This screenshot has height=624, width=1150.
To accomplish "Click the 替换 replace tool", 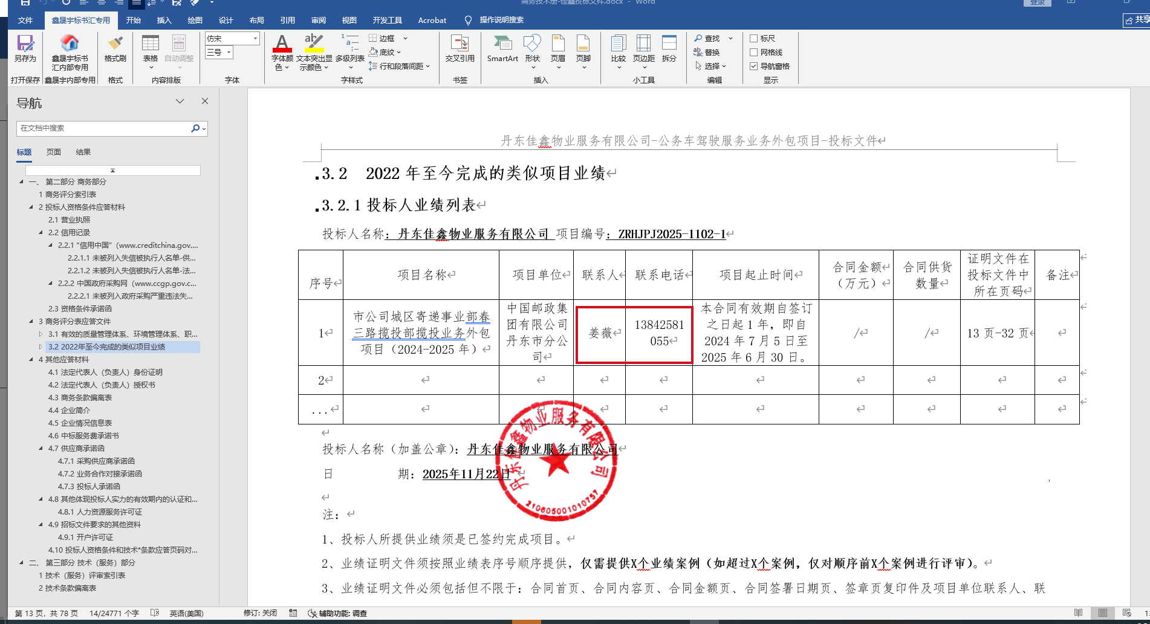I will tap(707, 52).
